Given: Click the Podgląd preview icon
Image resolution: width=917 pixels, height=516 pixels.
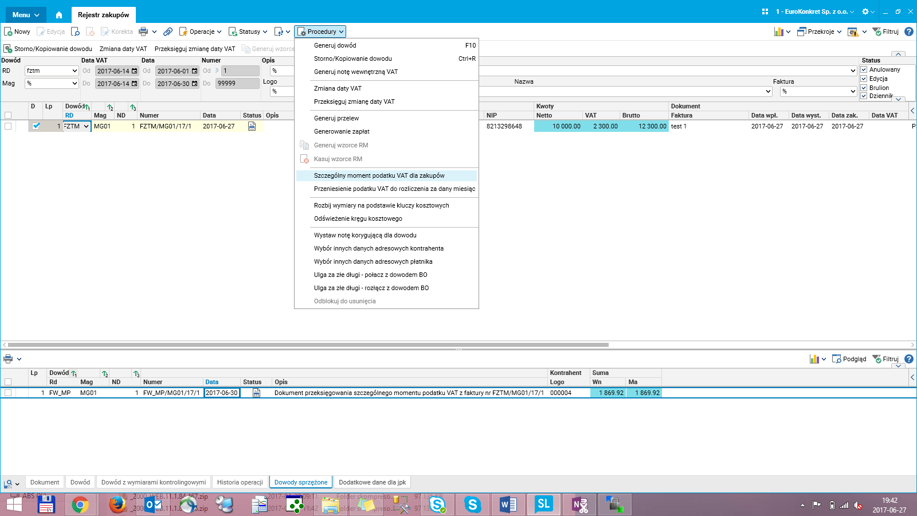Looking at the screenshot, I should tap(837, 359).
